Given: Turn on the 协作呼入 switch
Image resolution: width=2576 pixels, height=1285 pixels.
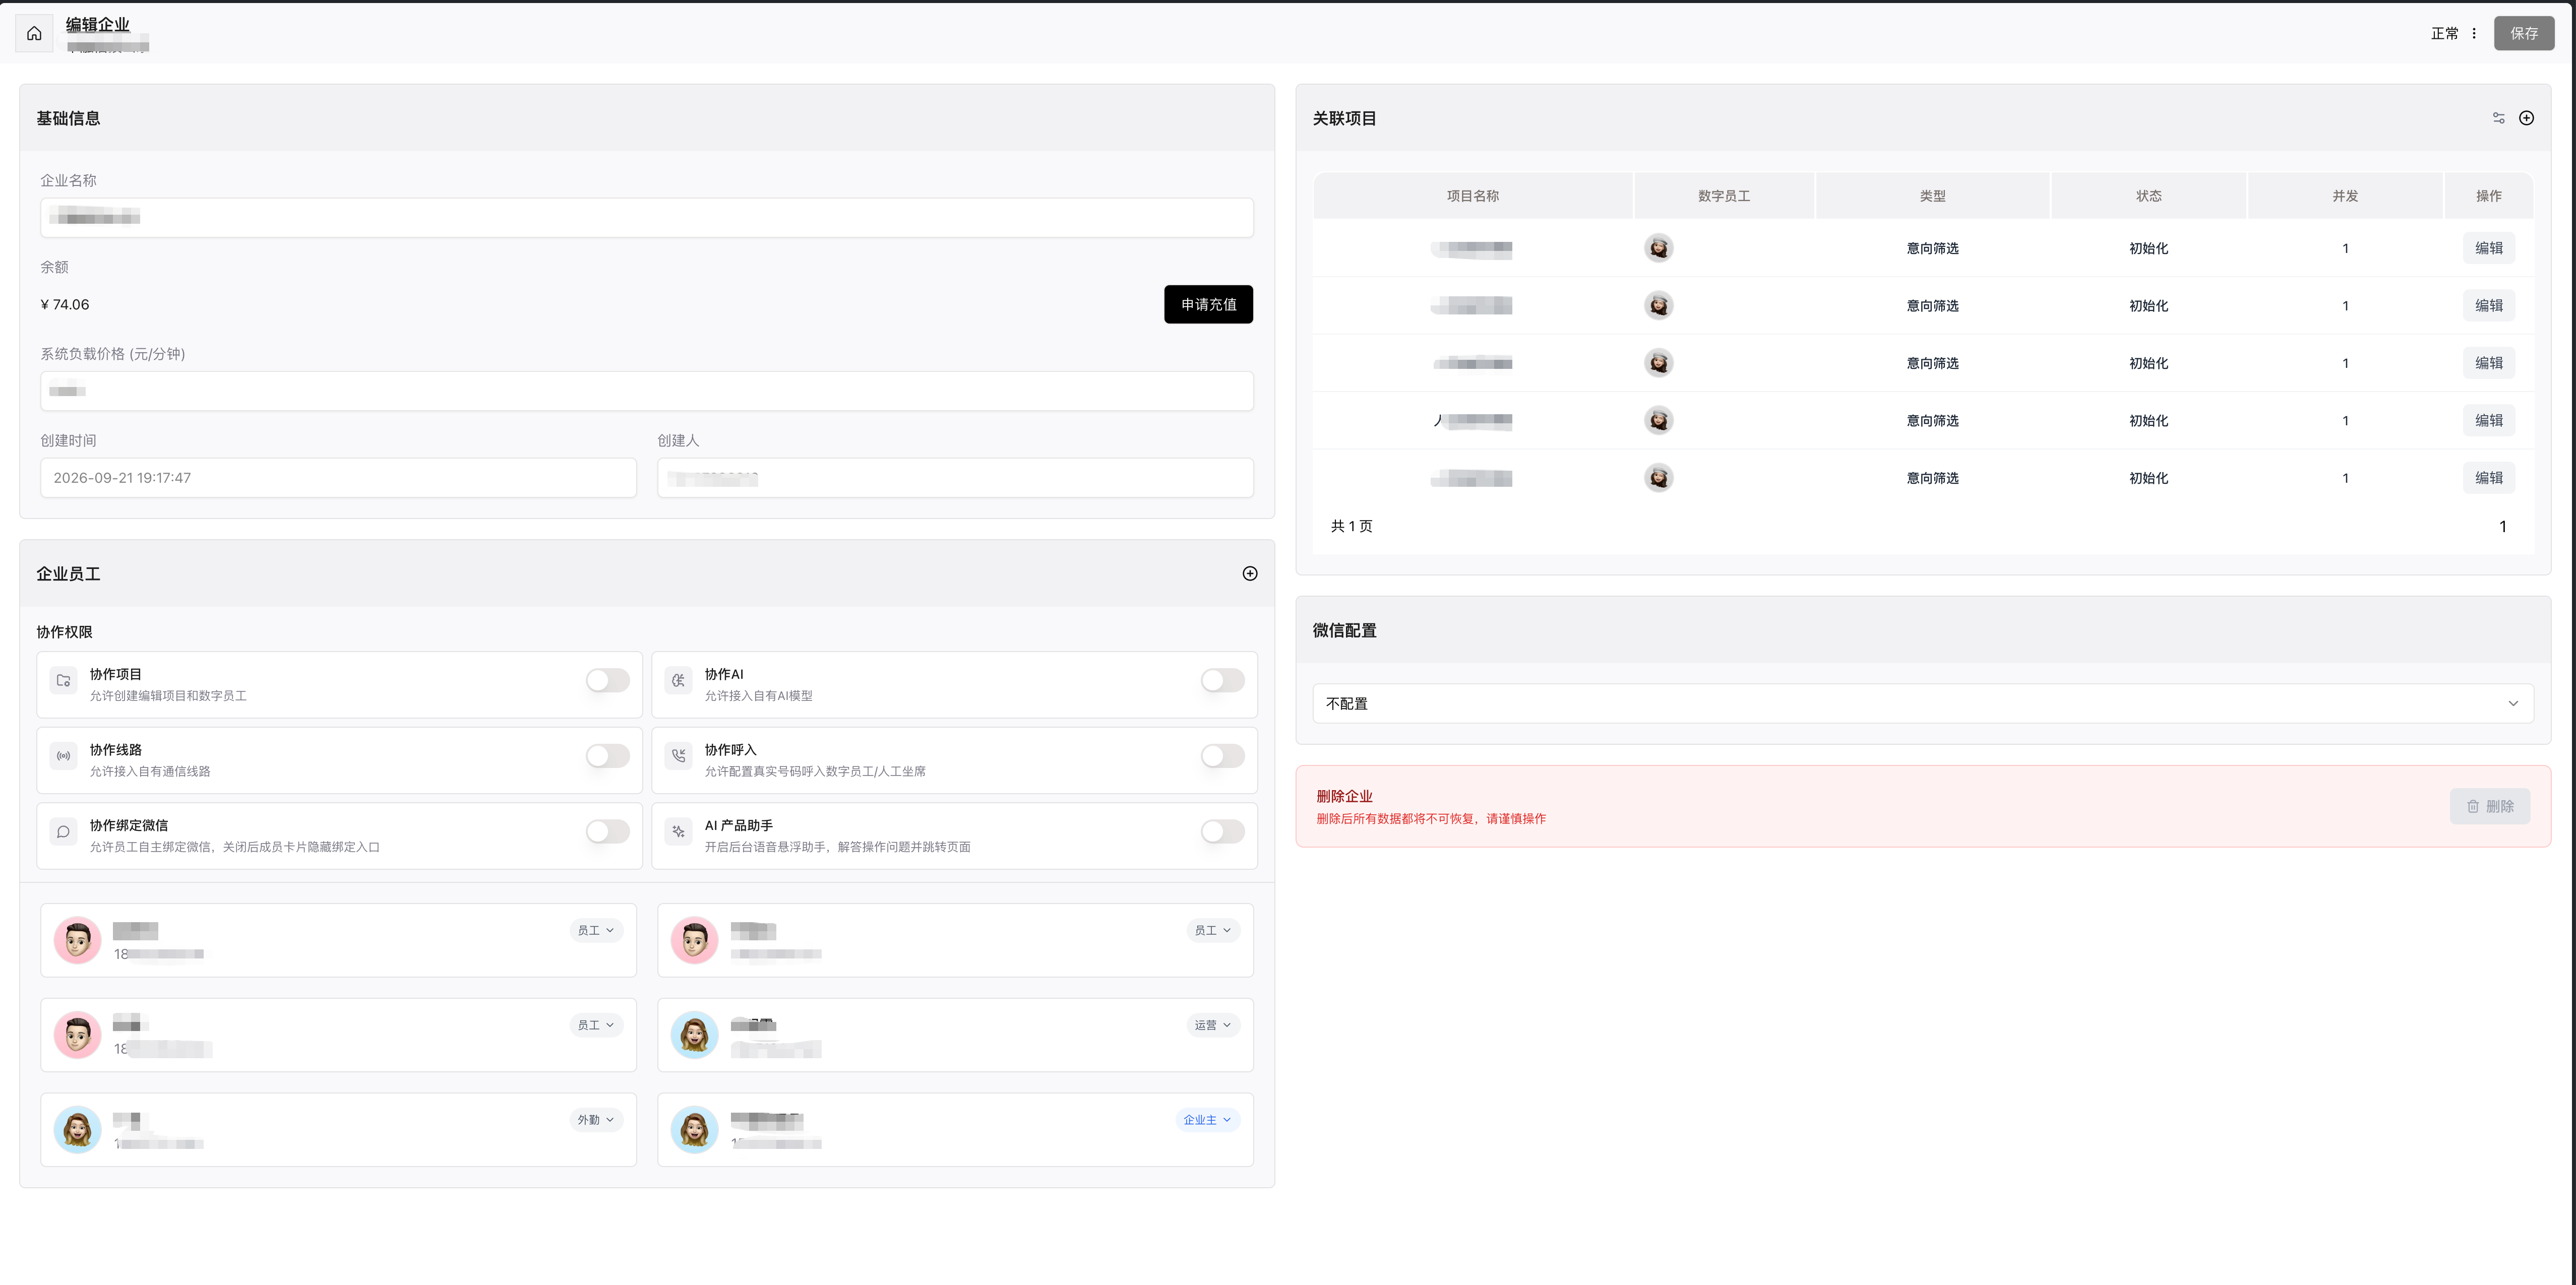Looking at the screenshot, I should pos(1222,756).
